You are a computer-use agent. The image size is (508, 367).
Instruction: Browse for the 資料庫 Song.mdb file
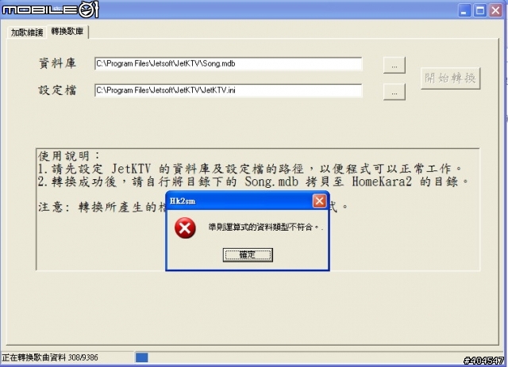click(x=394, y=65)
